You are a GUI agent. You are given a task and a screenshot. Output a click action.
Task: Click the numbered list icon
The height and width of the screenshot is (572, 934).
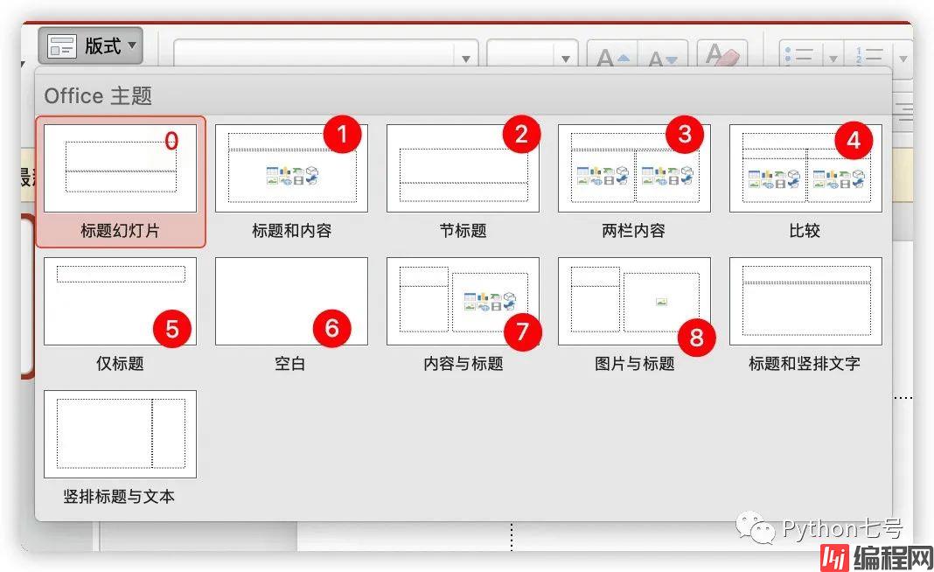coord(870,56)
